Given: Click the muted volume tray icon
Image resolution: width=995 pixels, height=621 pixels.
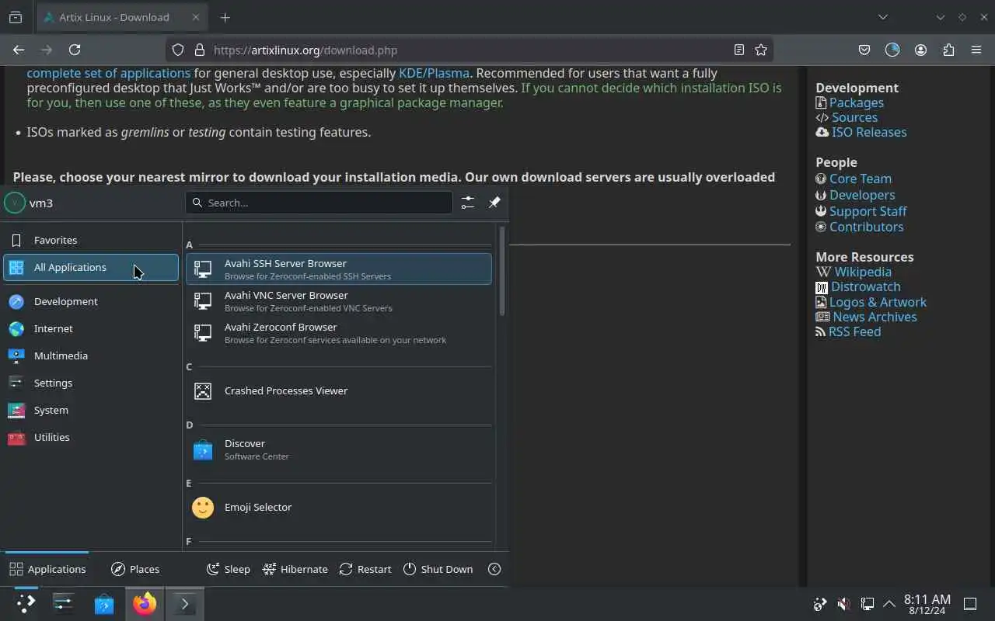Looking at the screenshot, I should point(843,604).
